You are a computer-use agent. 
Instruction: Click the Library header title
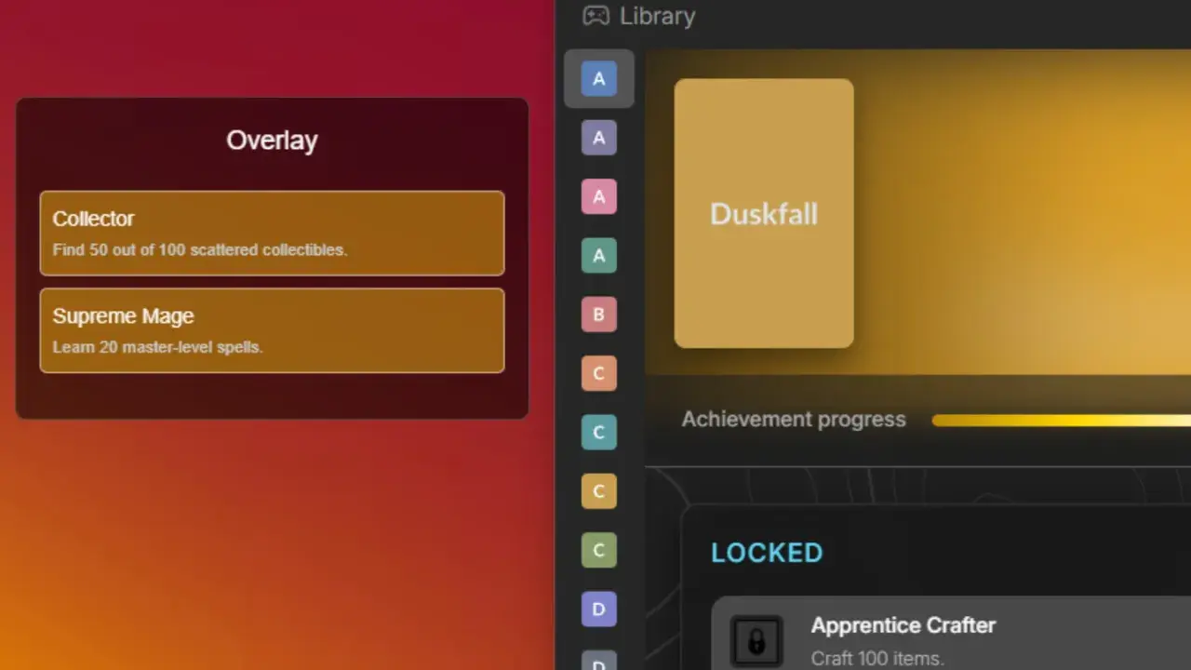(657, 16)
